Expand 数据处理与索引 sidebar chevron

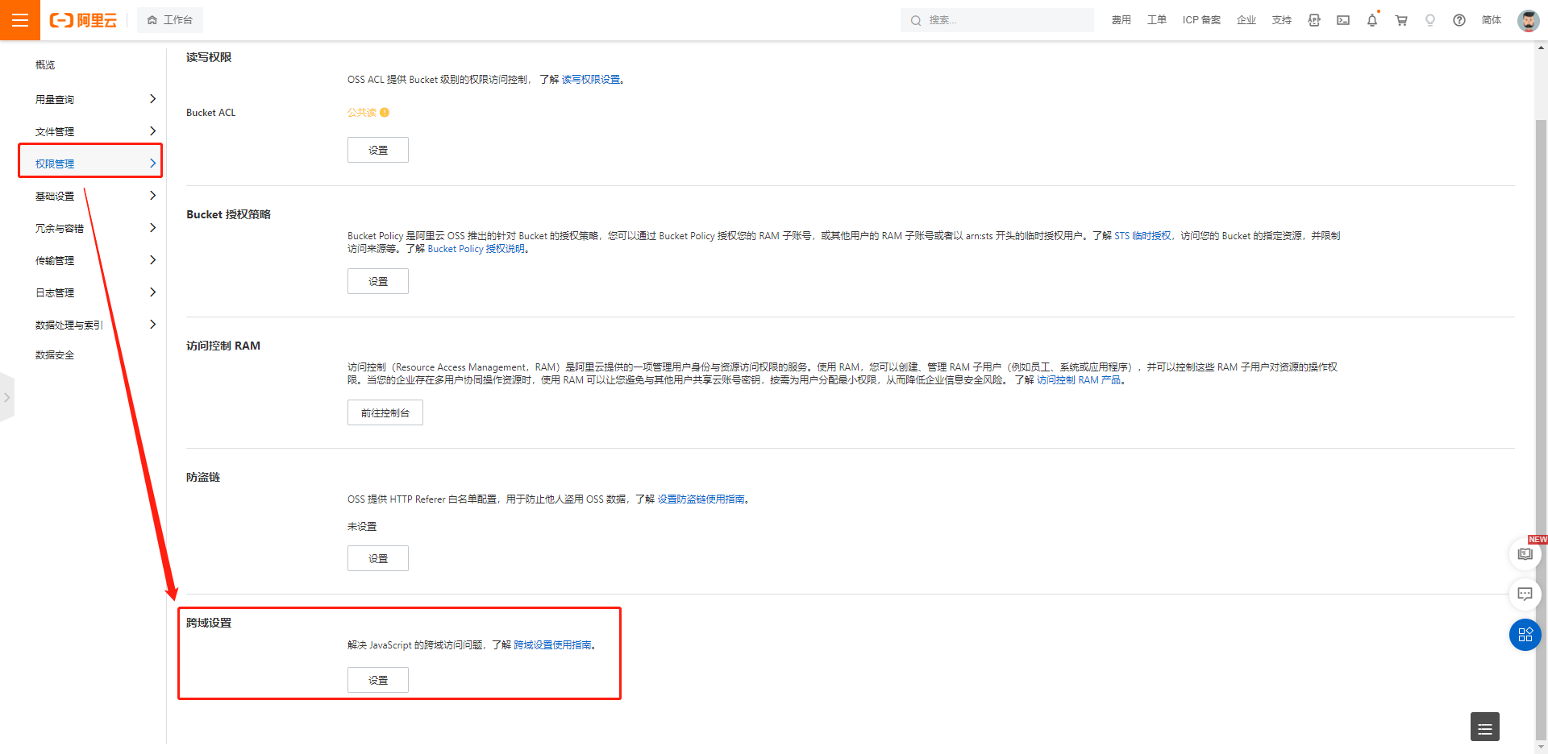click(152, 325)
